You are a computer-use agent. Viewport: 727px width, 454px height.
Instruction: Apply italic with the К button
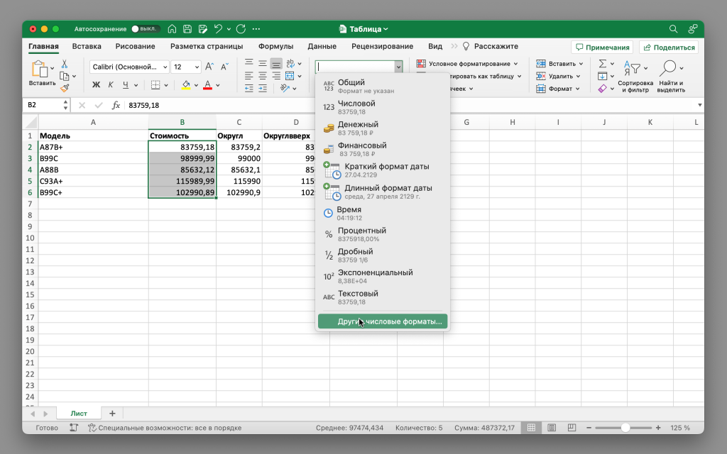[x=110, y=85]
